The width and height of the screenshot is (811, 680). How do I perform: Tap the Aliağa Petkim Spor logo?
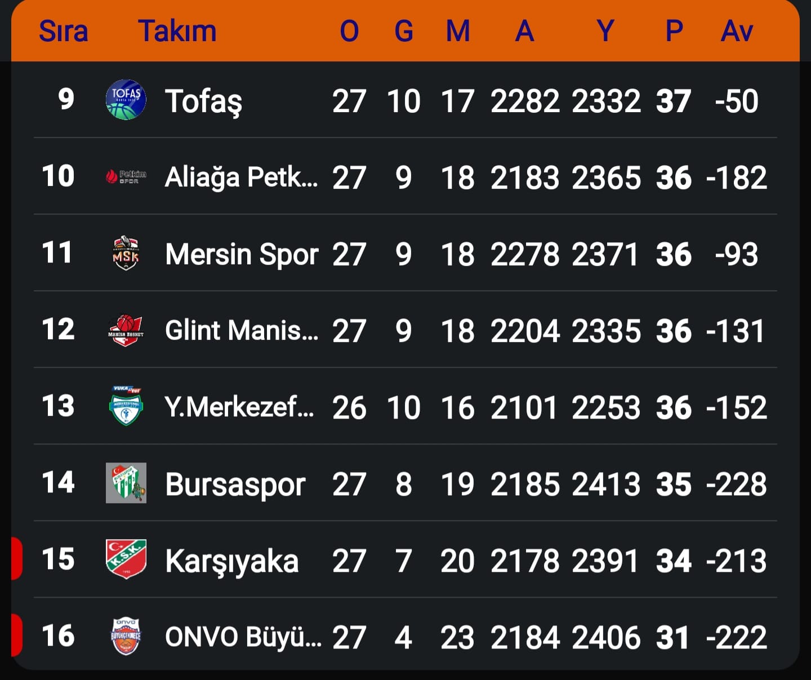[x=126, y=177]
